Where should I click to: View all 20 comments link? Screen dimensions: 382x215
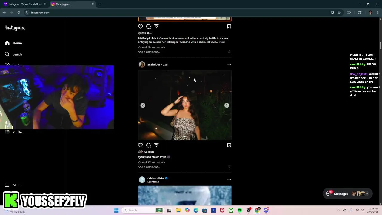151,162
